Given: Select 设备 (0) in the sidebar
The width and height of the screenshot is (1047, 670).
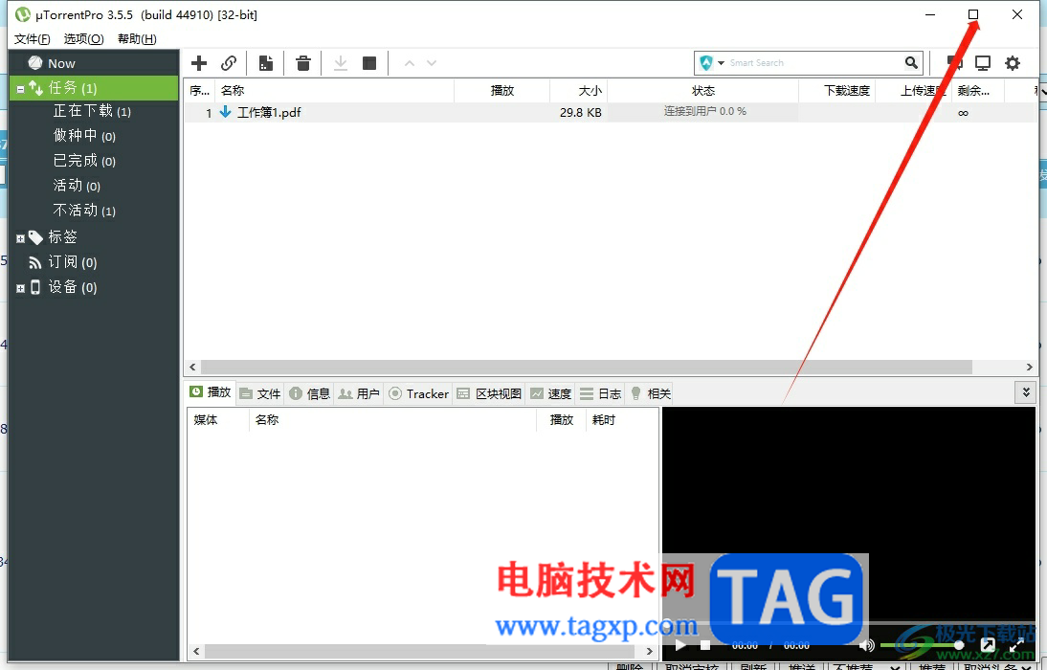Looking at the screenshot, I should (73, 287).
